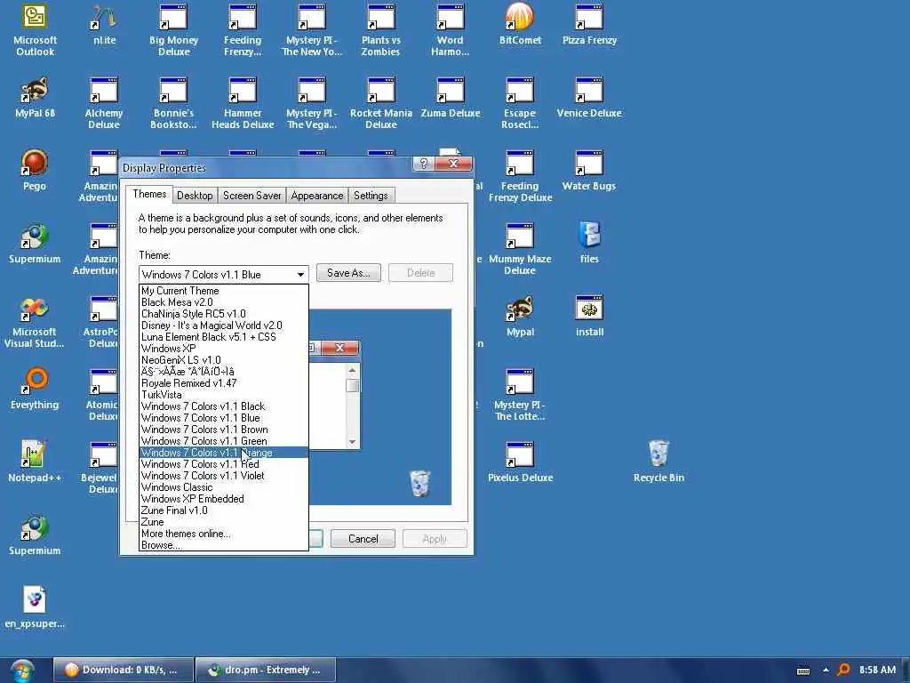Choose Windows 7 Colors v1.1 Black
The image size is (910, 683).
click(x=223, y=406)
